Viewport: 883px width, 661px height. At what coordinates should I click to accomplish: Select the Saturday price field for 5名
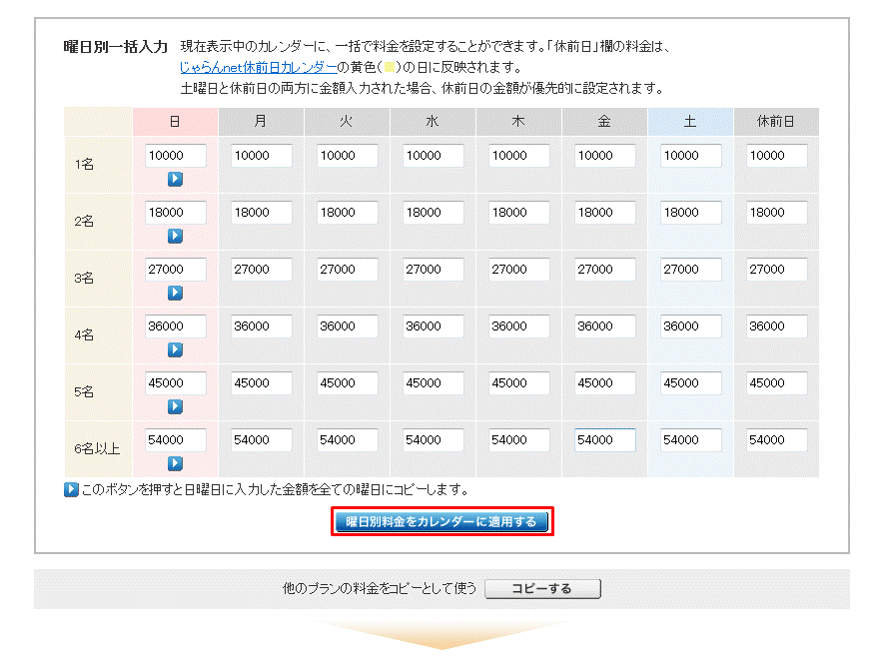tap(690, 382)
